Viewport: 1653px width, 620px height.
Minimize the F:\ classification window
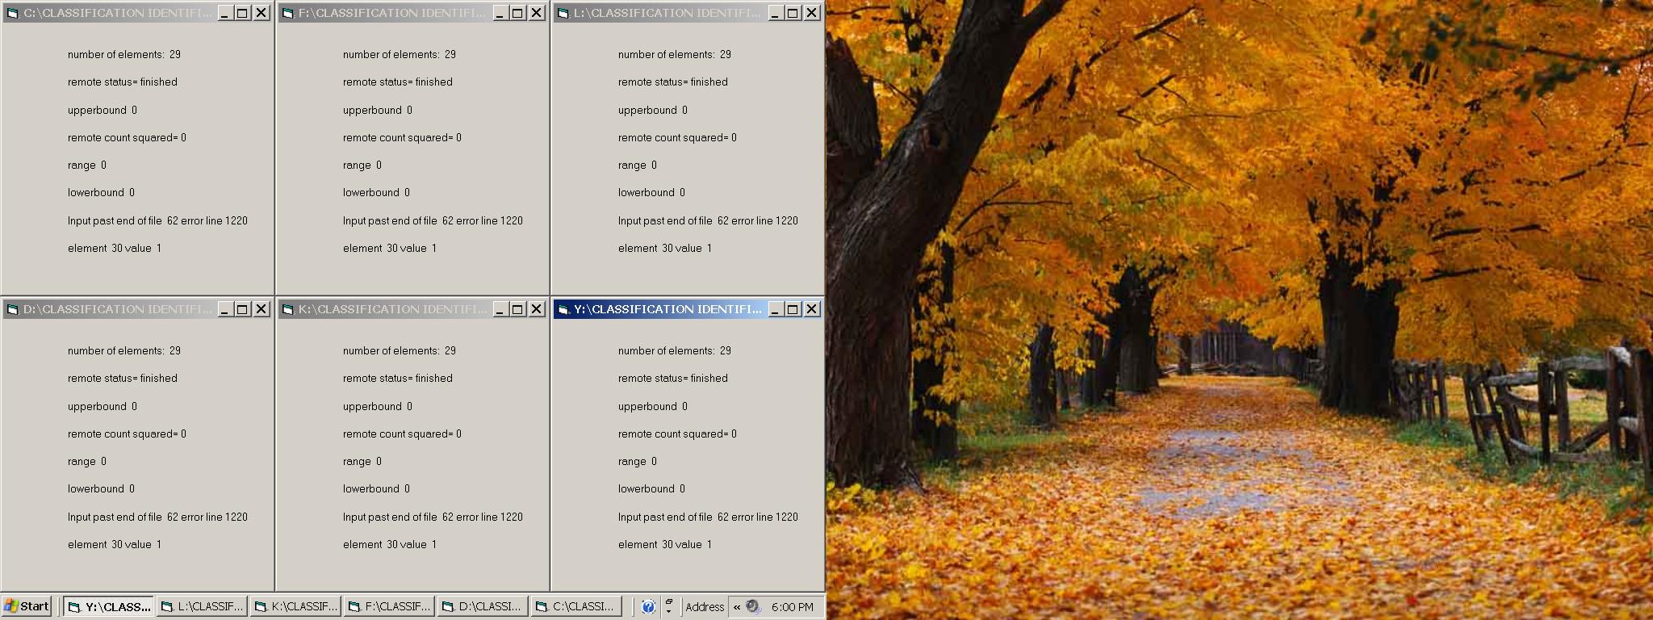coord(501,13)
